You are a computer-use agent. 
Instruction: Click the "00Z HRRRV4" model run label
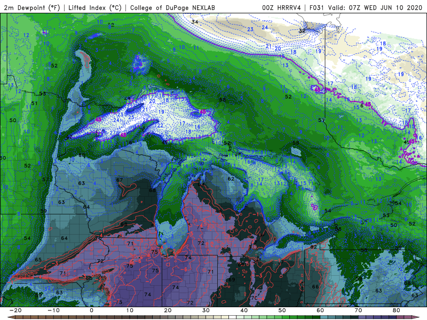point(281,7)
